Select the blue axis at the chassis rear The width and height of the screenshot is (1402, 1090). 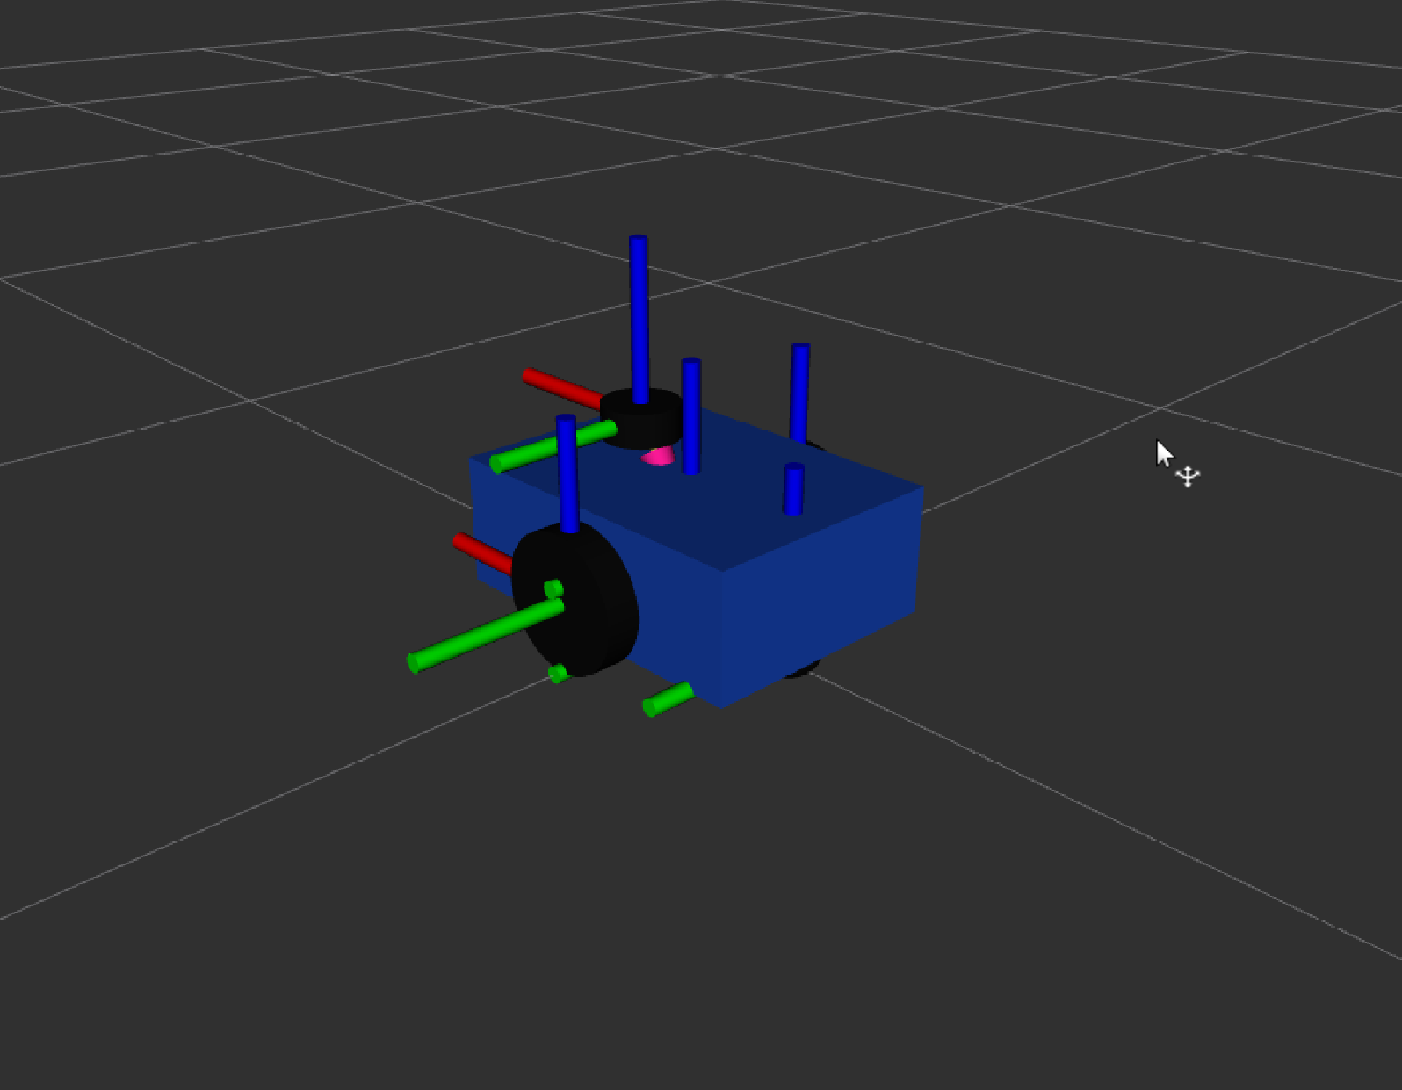799,393
